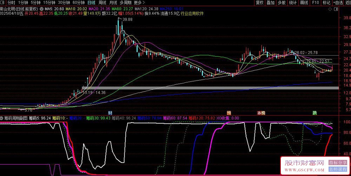Switch to 分时 intraday view
351x176 pixels.
pos(12,3)
